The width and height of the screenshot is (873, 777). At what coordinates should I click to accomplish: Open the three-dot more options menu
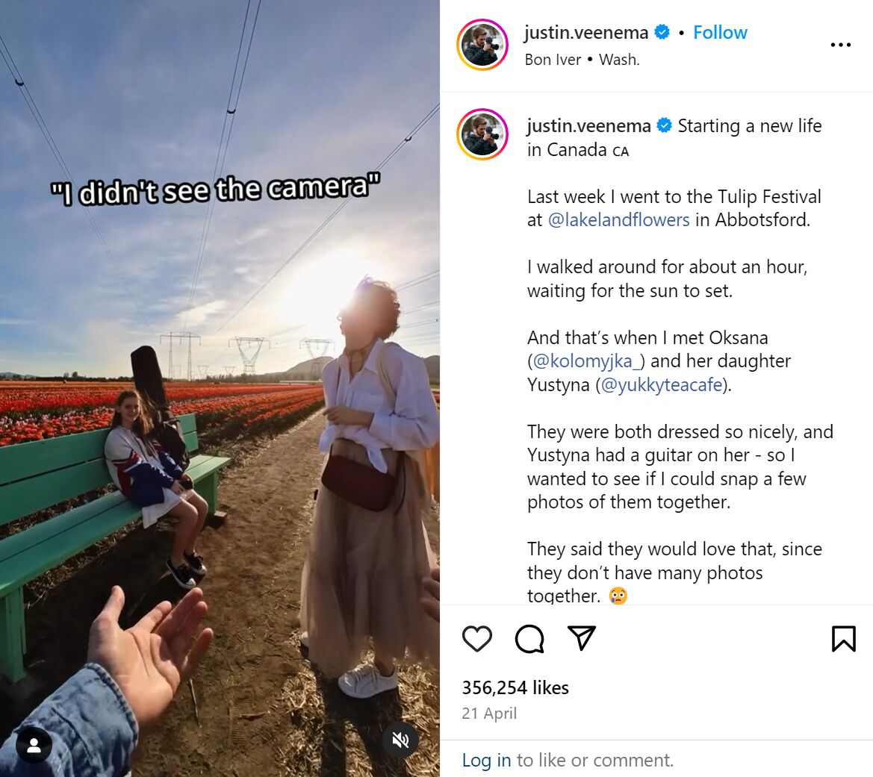(840, 45)
